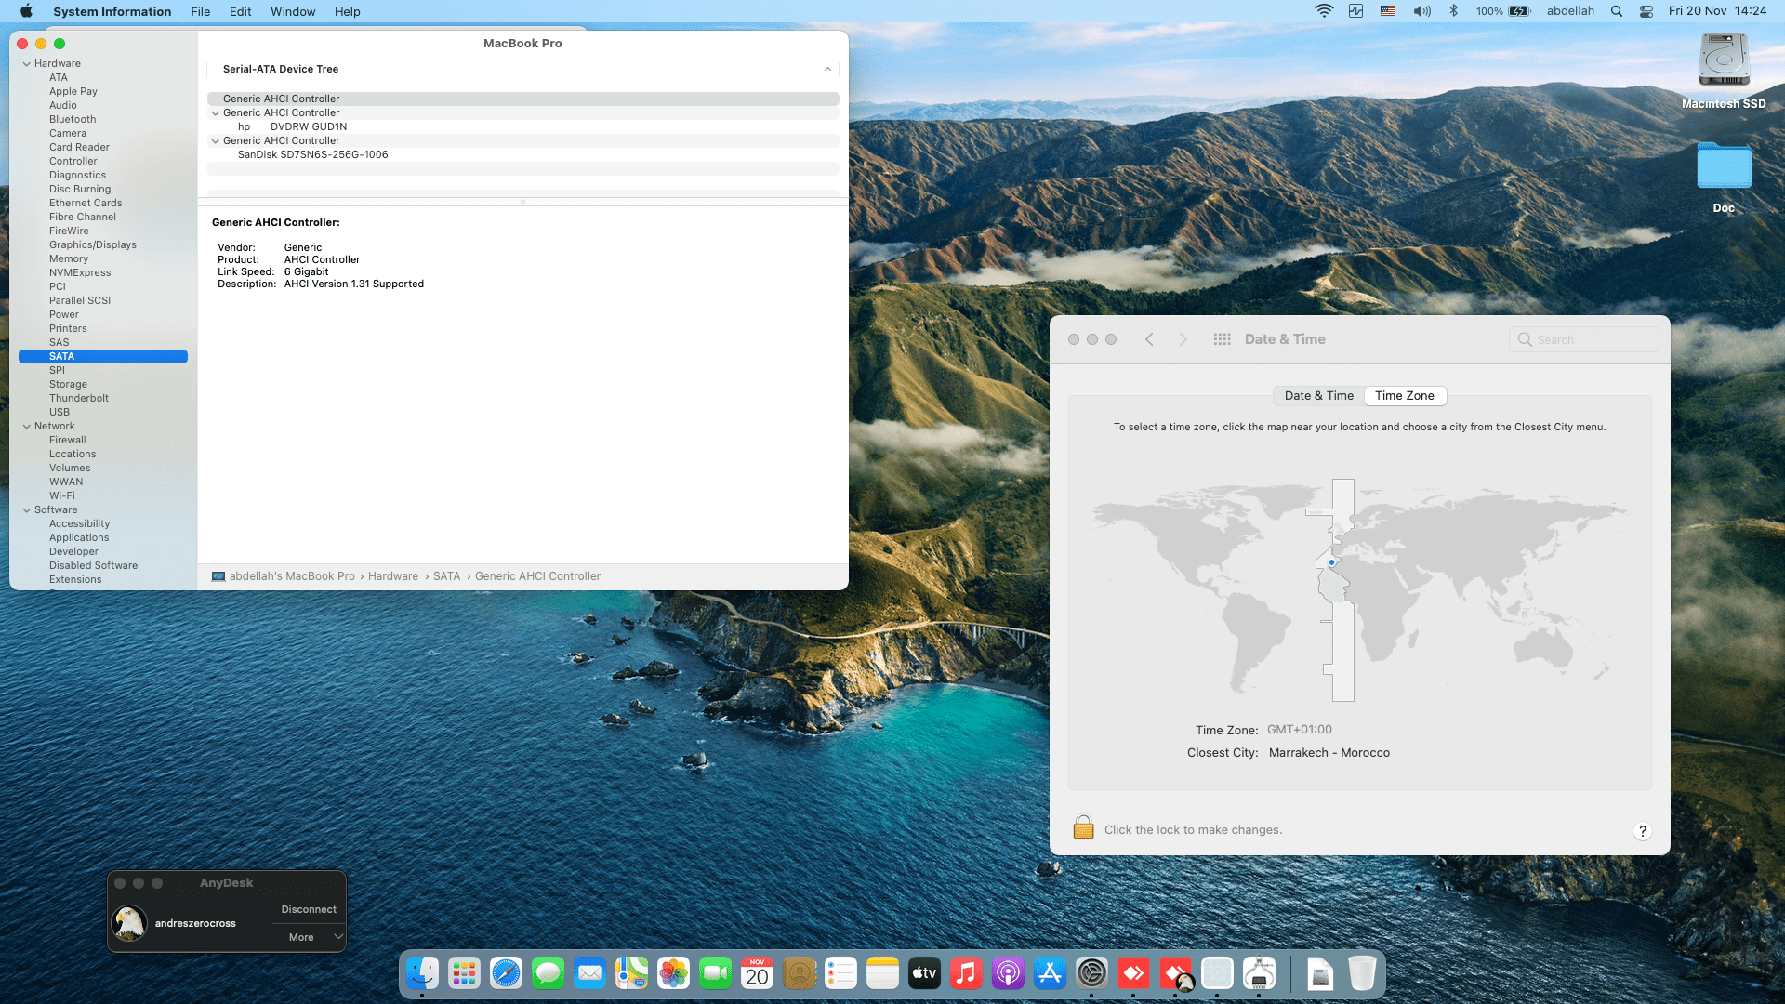Screen dimensions: 1785x1004
Task: Collapse the Hardware section in the sidebar
Action: tap(27, 64)
